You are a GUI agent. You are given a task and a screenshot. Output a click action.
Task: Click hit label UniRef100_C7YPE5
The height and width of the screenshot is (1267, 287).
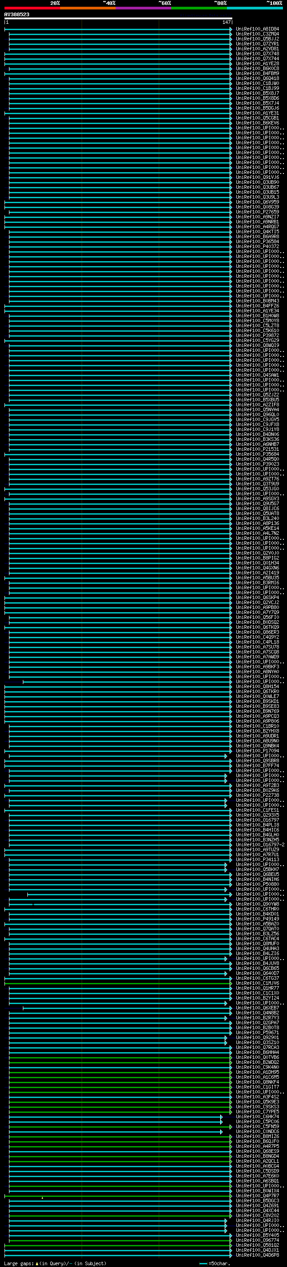pyautogui.click(x=257, y=1111)
